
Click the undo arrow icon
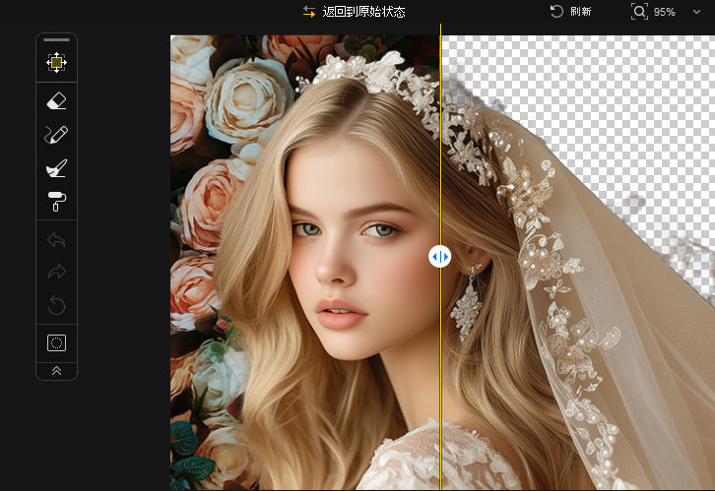[56, 239]
